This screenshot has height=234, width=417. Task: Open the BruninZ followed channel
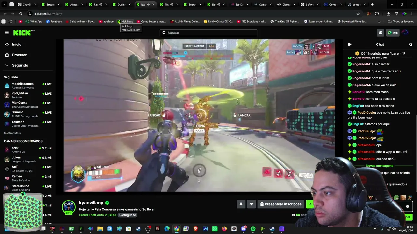pos(28,114)
